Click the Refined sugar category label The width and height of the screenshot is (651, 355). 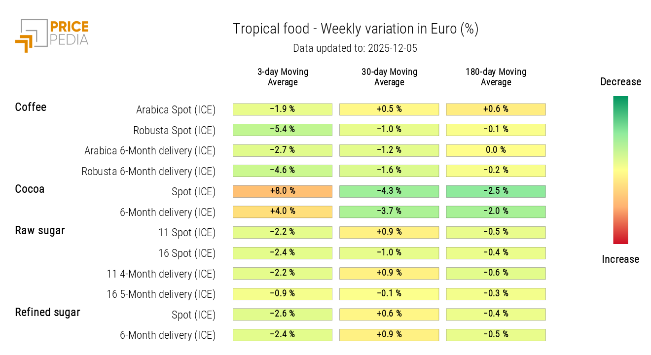[47, 312]
